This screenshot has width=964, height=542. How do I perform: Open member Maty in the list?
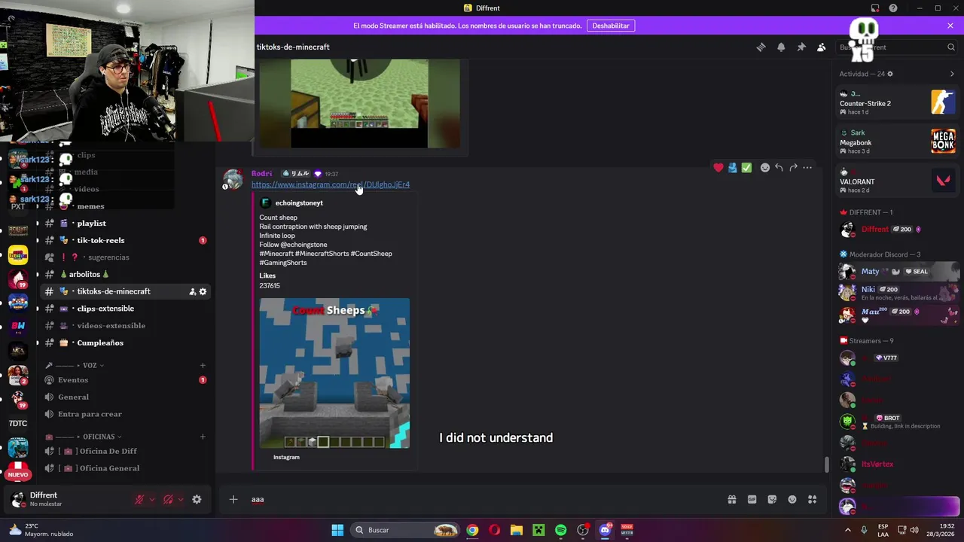(x=898, y=271)
